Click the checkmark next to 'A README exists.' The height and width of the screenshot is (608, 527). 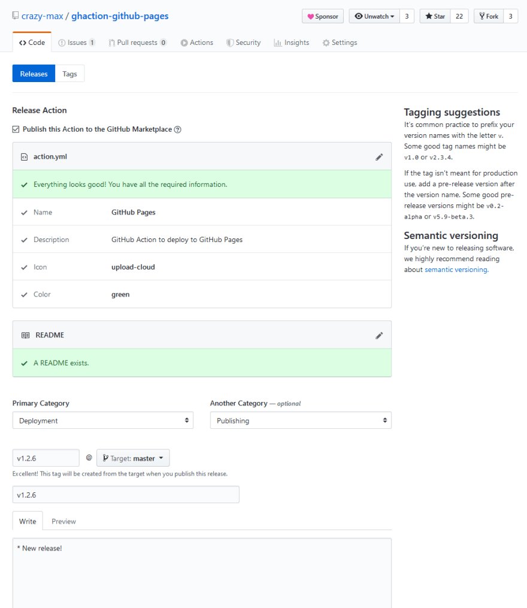(x=24, y=364)
